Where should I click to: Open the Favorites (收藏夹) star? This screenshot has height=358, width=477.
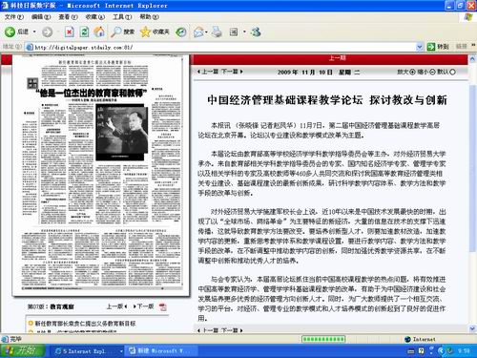click(155, 32)
